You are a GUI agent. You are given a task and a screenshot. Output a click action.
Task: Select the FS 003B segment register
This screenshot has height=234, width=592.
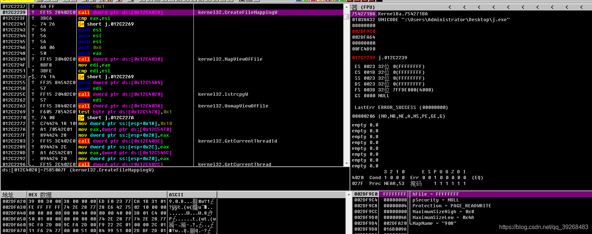[x=394, y=90]
